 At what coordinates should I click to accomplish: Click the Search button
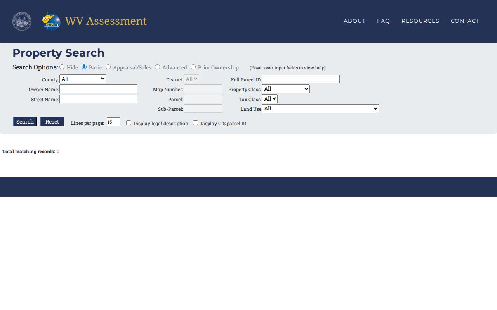tap(25, 122)
